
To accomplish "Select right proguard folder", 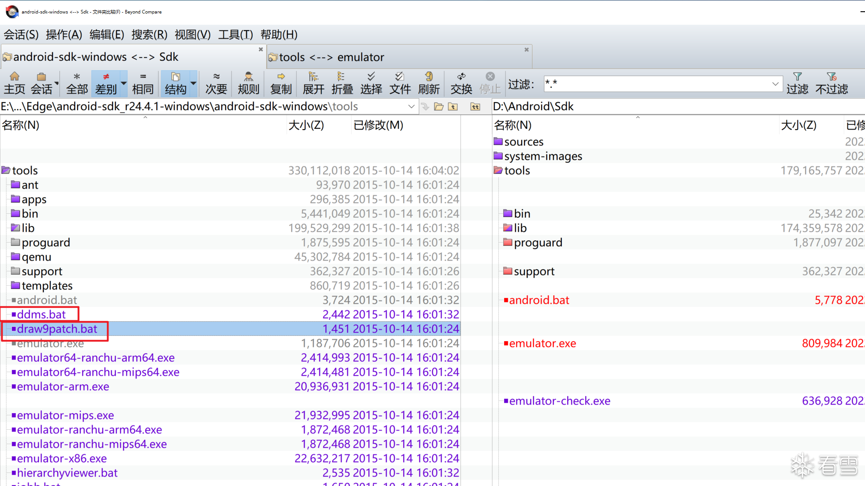I will [533, 243].
